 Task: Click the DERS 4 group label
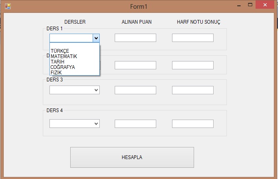[x=54, y=110]
